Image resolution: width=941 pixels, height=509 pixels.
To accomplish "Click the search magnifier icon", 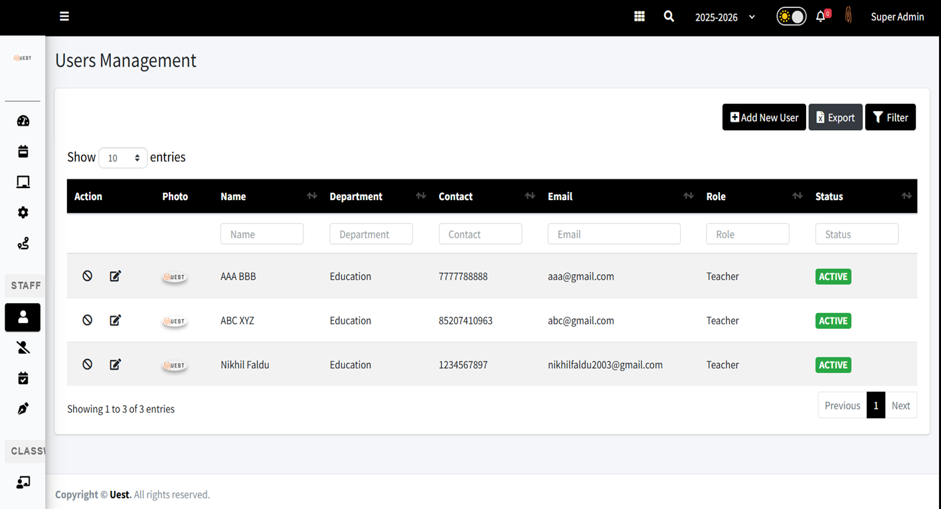I will (669, 17).
